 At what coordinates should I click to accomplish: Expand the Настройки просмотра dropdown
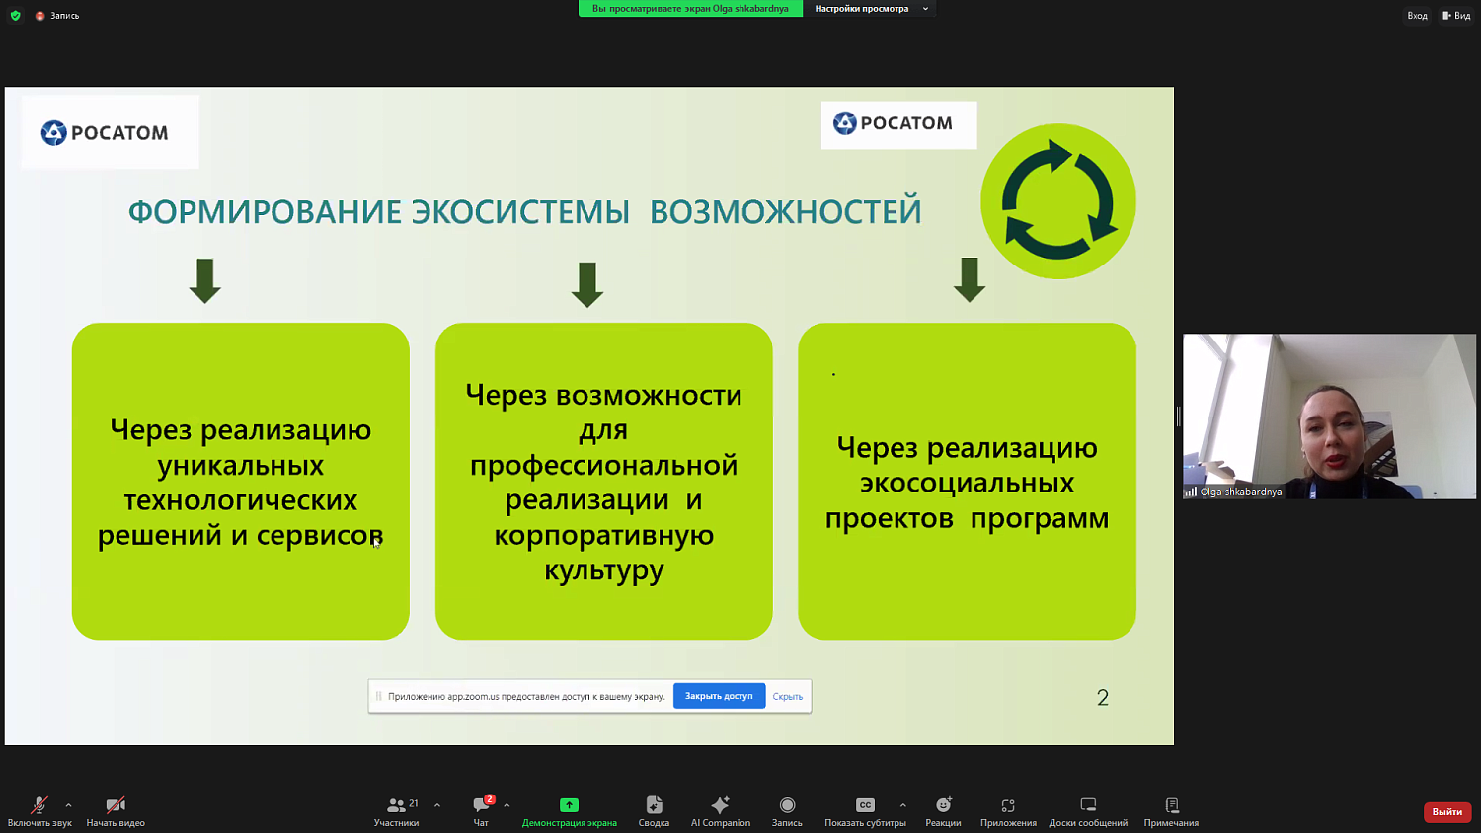[x=870, y=9]
